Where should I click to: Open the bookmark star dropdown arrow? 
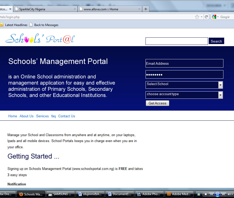coord(201,17)
